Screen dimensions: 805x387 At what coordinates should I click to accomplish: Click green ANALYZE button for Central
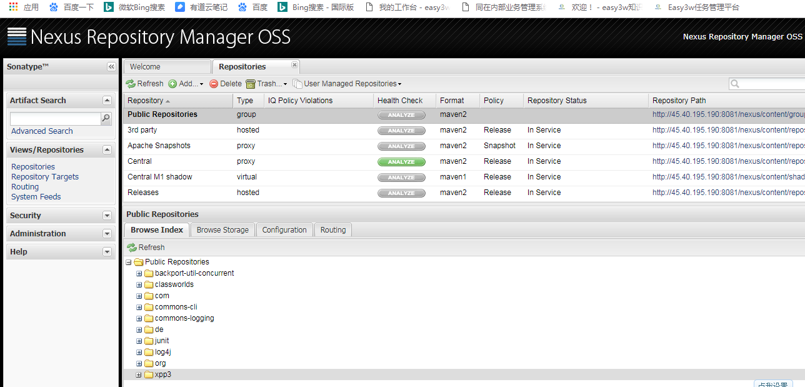[x=401, y=162]
